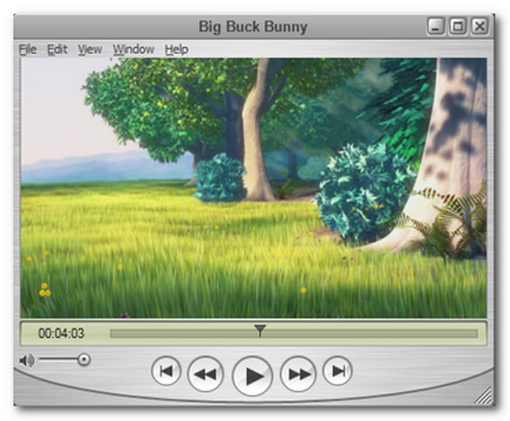
Task: Click the Play button
Action: coord(252,376)
